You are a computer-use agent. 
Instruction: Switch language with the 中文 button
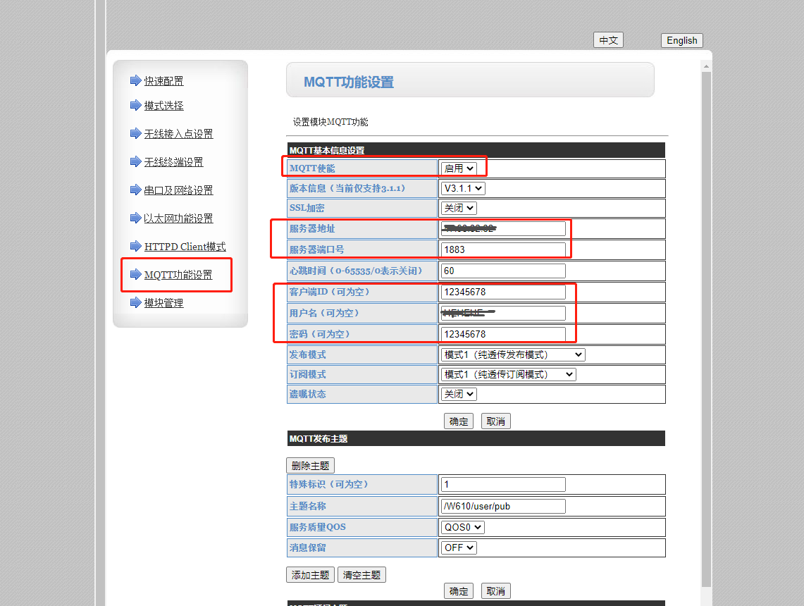(x=608, y=41)
